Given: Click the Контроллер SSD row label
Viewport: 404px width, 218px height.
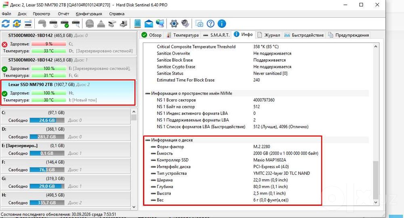Looking at the screenshot, I should 173,160.
